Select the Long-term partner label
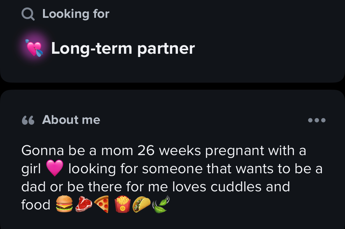The image size is (345, 229). [x=123, y=48]
